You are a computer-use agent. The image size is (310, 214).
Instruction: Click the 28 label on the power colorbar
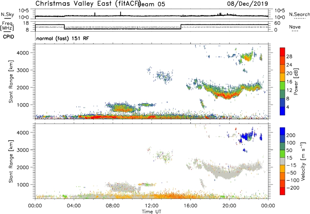pos(289,56)
